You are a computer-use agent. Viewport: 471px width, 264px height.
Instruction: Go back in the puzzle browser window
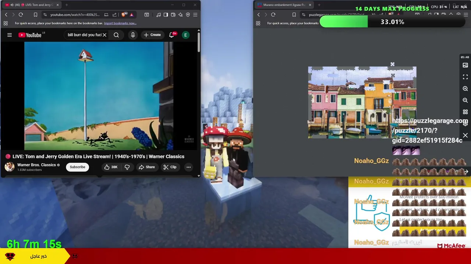click(x=259, y=15)
